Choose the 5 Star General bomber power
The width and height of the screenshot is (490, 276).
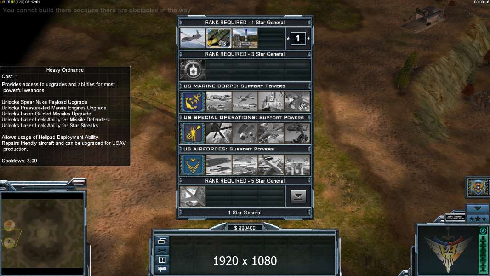click(193, 196)
